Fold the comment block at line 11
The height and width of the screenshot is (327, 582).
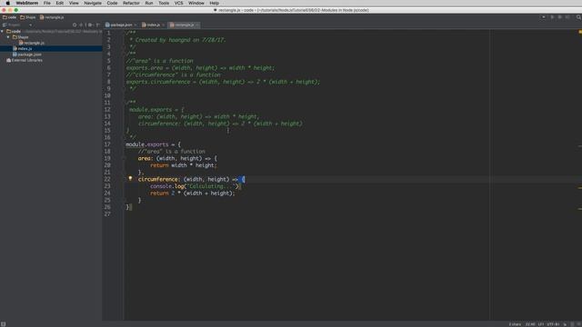point(125,103)
